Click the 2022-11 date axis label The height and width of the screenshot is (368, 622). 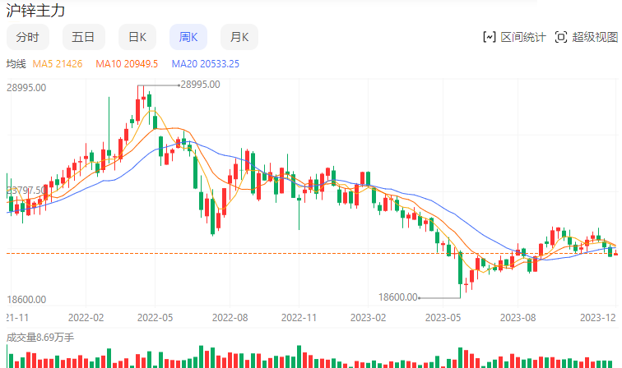click(299, 317)
